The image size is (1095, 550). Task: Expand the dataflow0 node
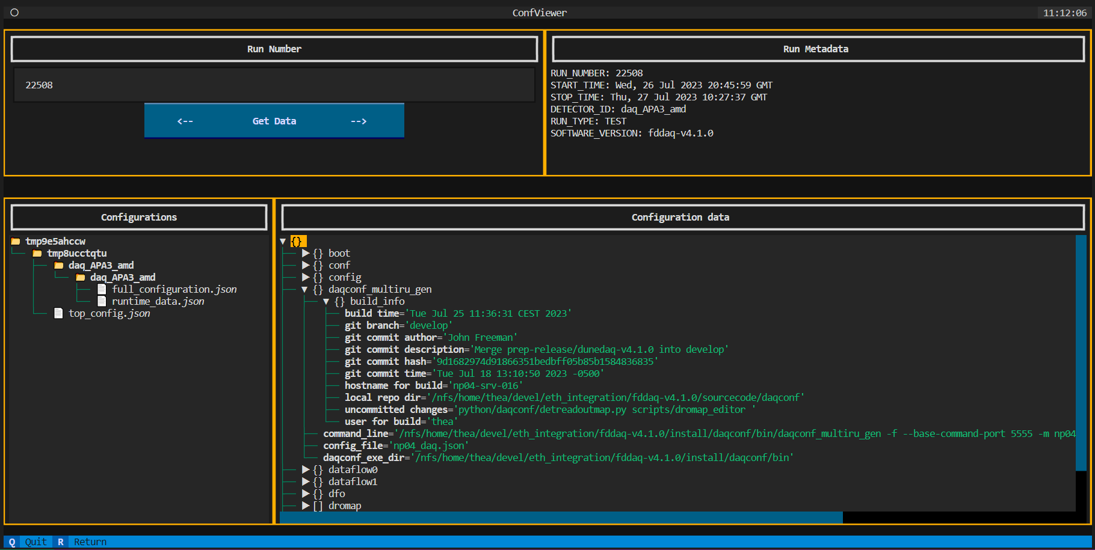tap(306, 469)
